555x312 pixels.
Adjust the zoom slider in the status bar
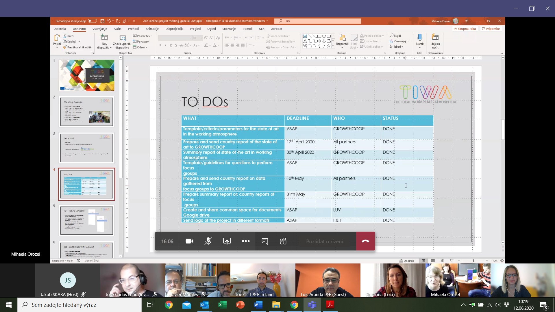pos(473,261)
